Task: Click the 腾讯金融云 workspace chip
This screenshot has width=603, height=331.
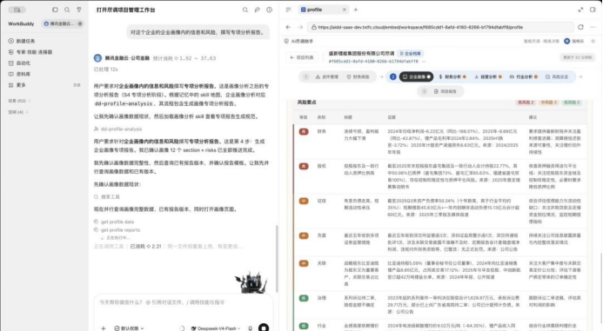Action: (63, 23)
